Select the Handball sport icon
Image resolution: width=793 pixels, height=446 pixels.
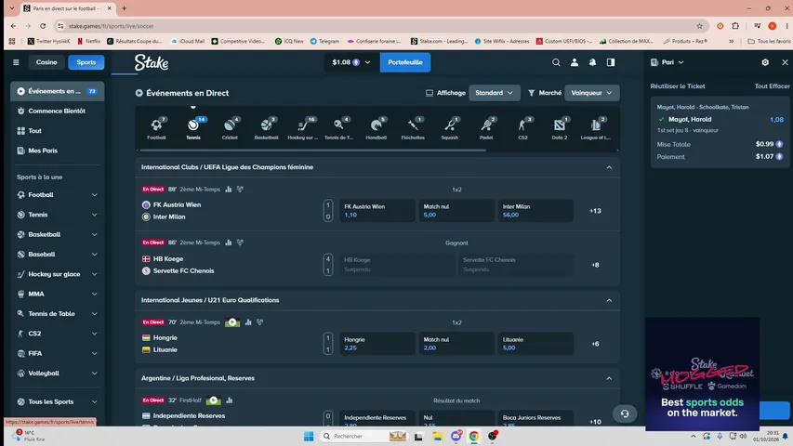point(376,128)
